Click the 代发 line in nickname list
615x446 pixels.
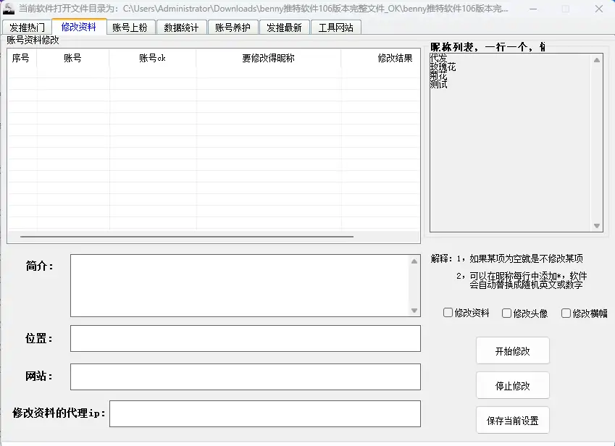coord(438,58)
